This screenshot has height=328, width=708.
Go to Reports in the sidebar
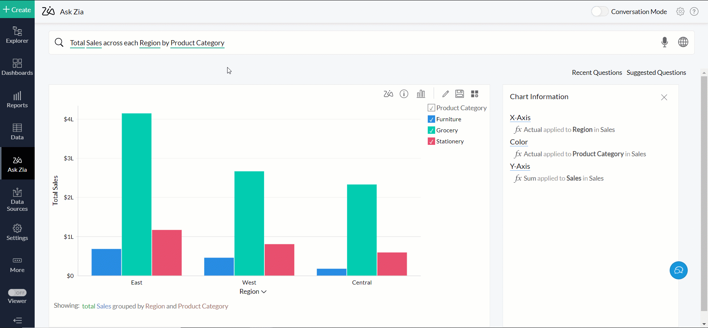pyautogui.click(x=17, y=100)
